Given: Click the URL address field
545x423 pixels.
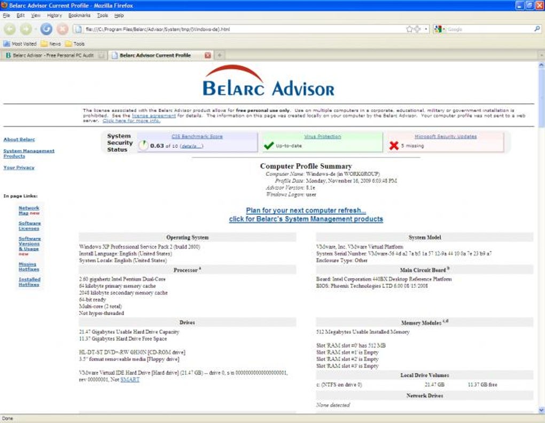Looking at the screenshot, I should (x=243, y=29).
